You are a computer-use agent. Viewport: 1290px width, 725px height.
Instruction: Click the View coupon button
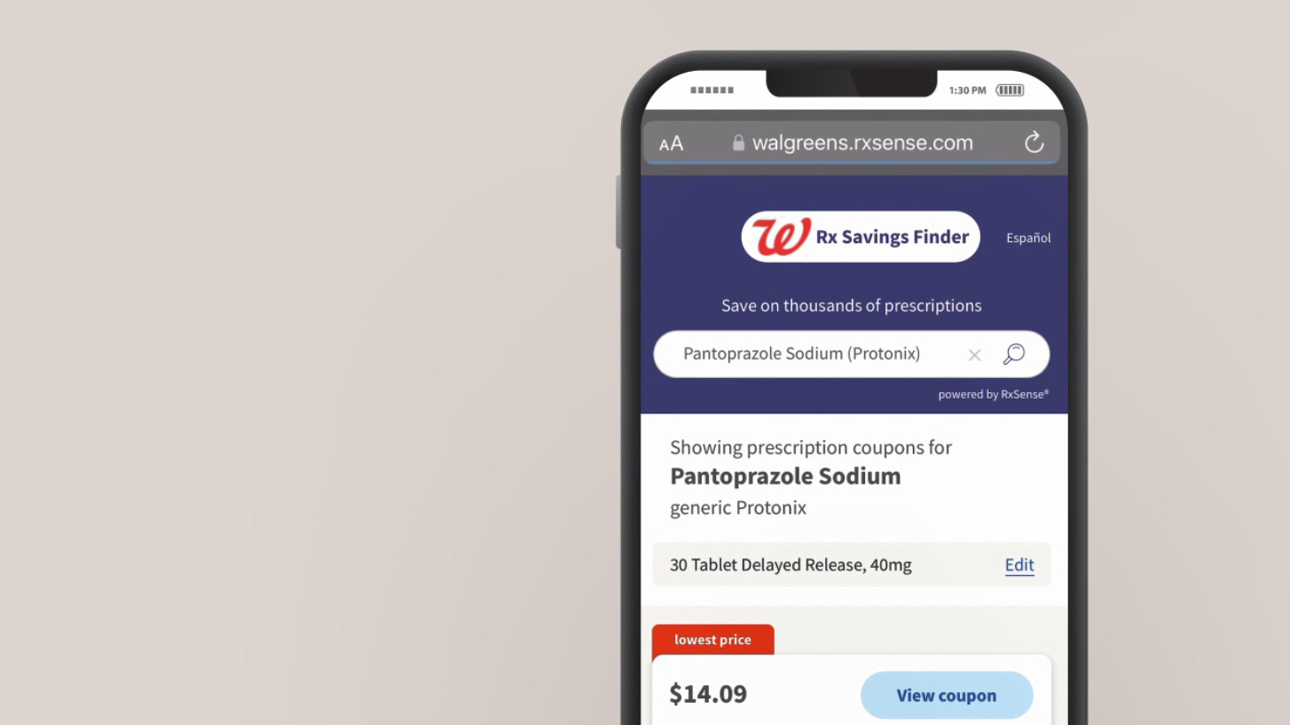coord(947,695)
